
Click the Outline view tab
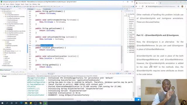click(127, 9)
